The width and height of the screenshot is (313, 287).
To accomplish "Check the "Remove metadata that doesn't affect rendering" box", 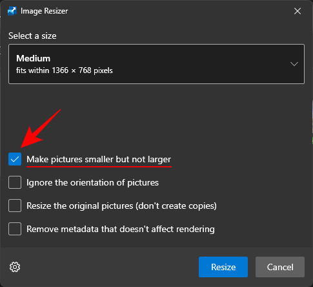I will click(x=15, y=229).
